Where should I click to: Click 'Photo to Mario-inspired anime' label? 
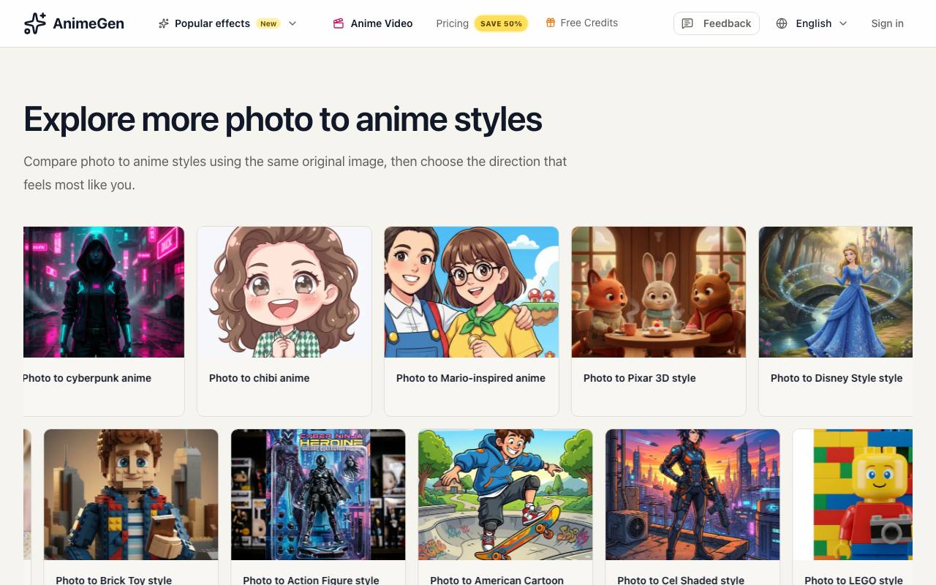point(471,378)
